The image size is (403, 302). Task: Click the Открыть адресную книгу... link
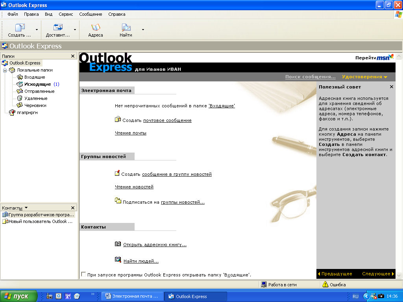coord(155,245)
